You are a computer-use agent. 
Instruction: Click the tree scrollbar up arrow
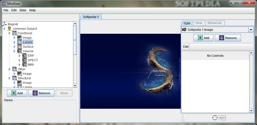coord(75,24)
